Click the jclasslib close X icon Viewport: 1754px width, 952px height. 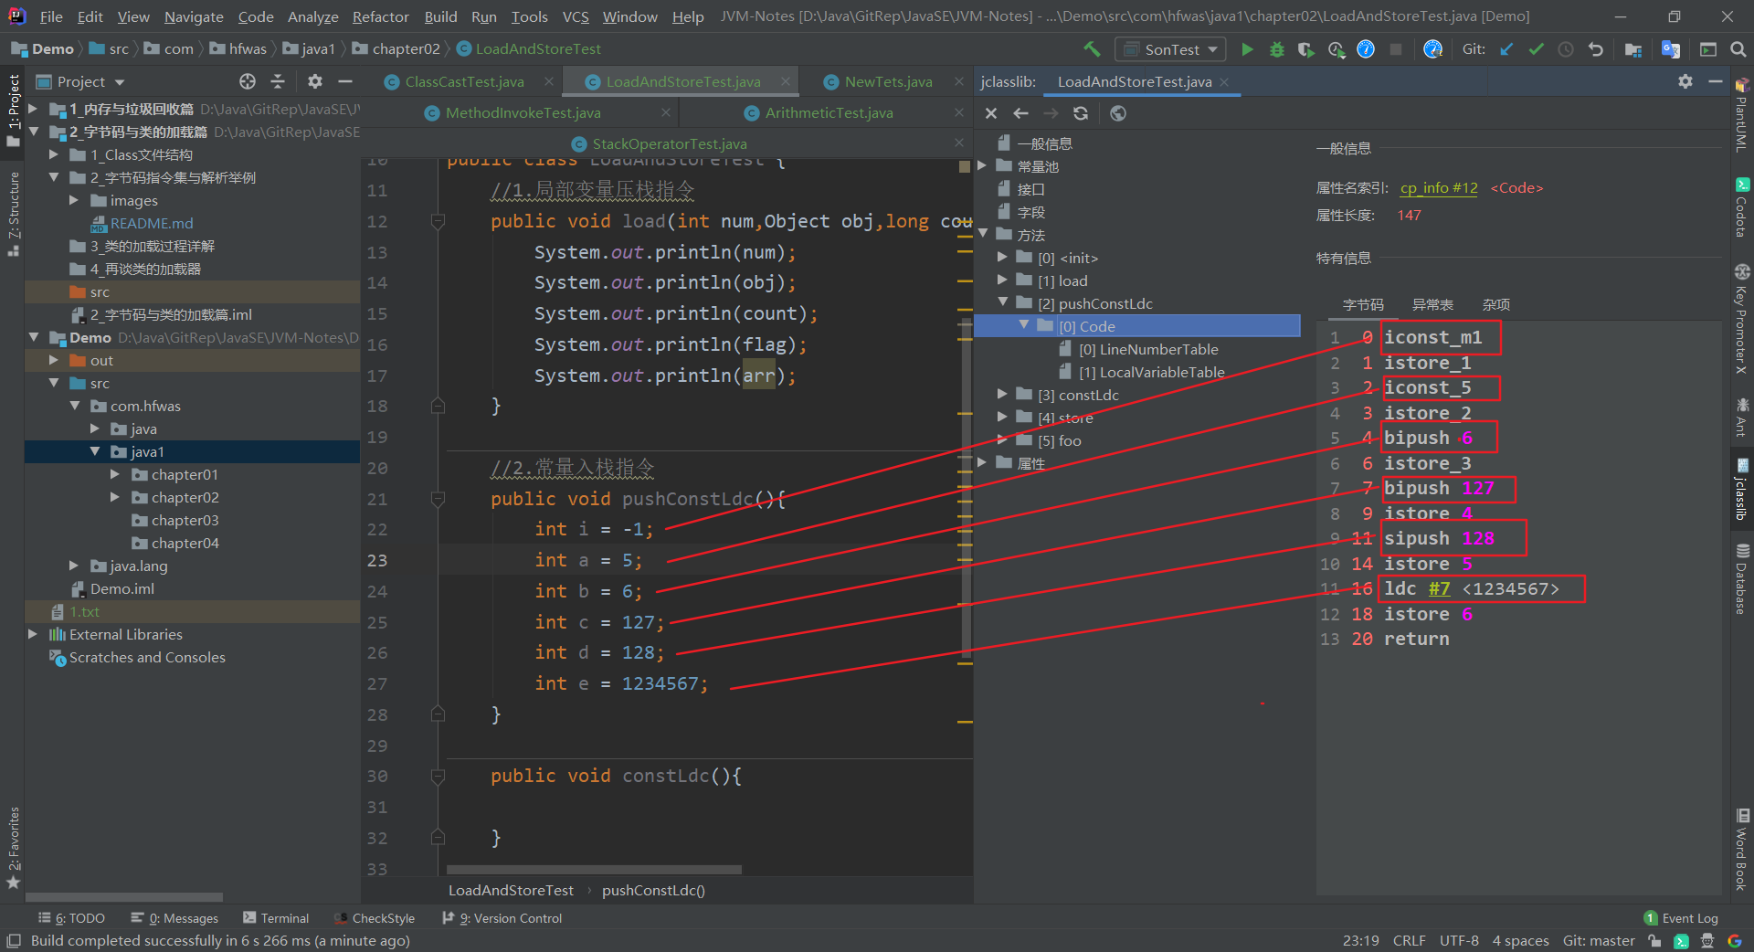(991, 113)
